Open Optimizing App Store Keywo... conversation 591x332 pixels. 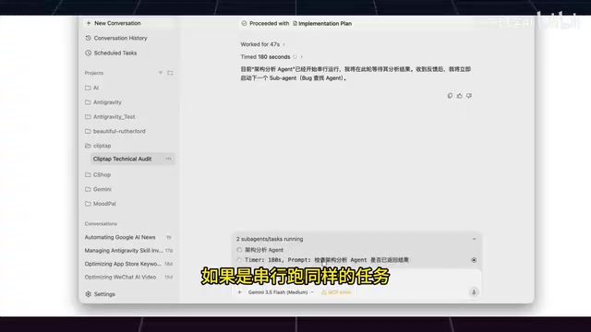pos(128,264)
